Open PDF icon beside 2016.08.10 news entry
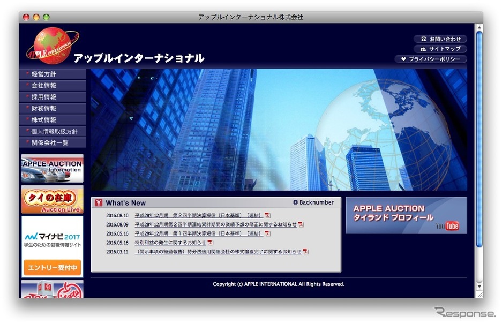The image size is (502, 324). pos(267,215)
